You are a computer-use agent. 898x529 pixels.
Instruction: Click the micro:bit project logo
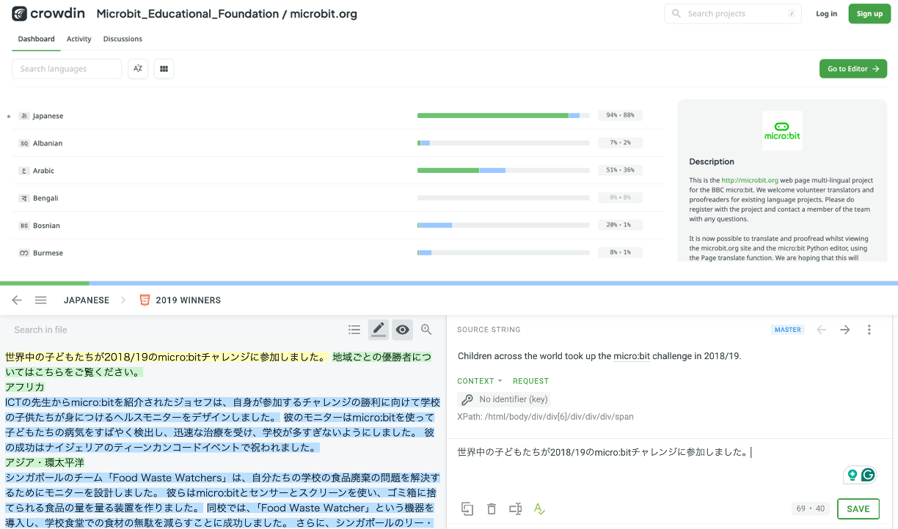pyautogui.click(x=782, y=130)
